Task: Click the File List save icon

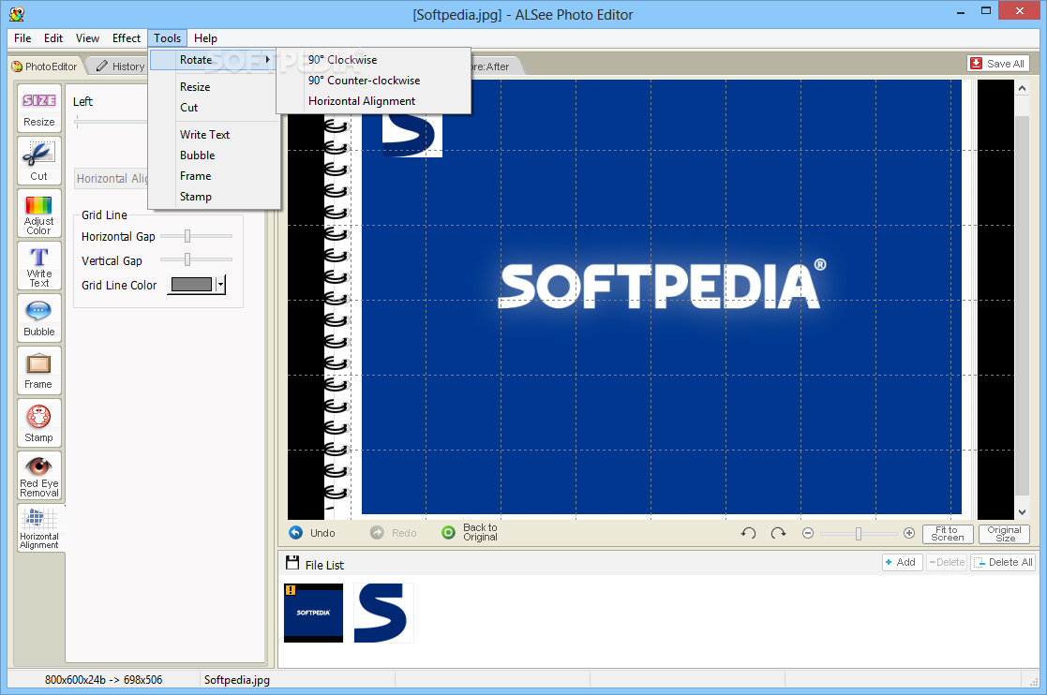Action: 292,563
